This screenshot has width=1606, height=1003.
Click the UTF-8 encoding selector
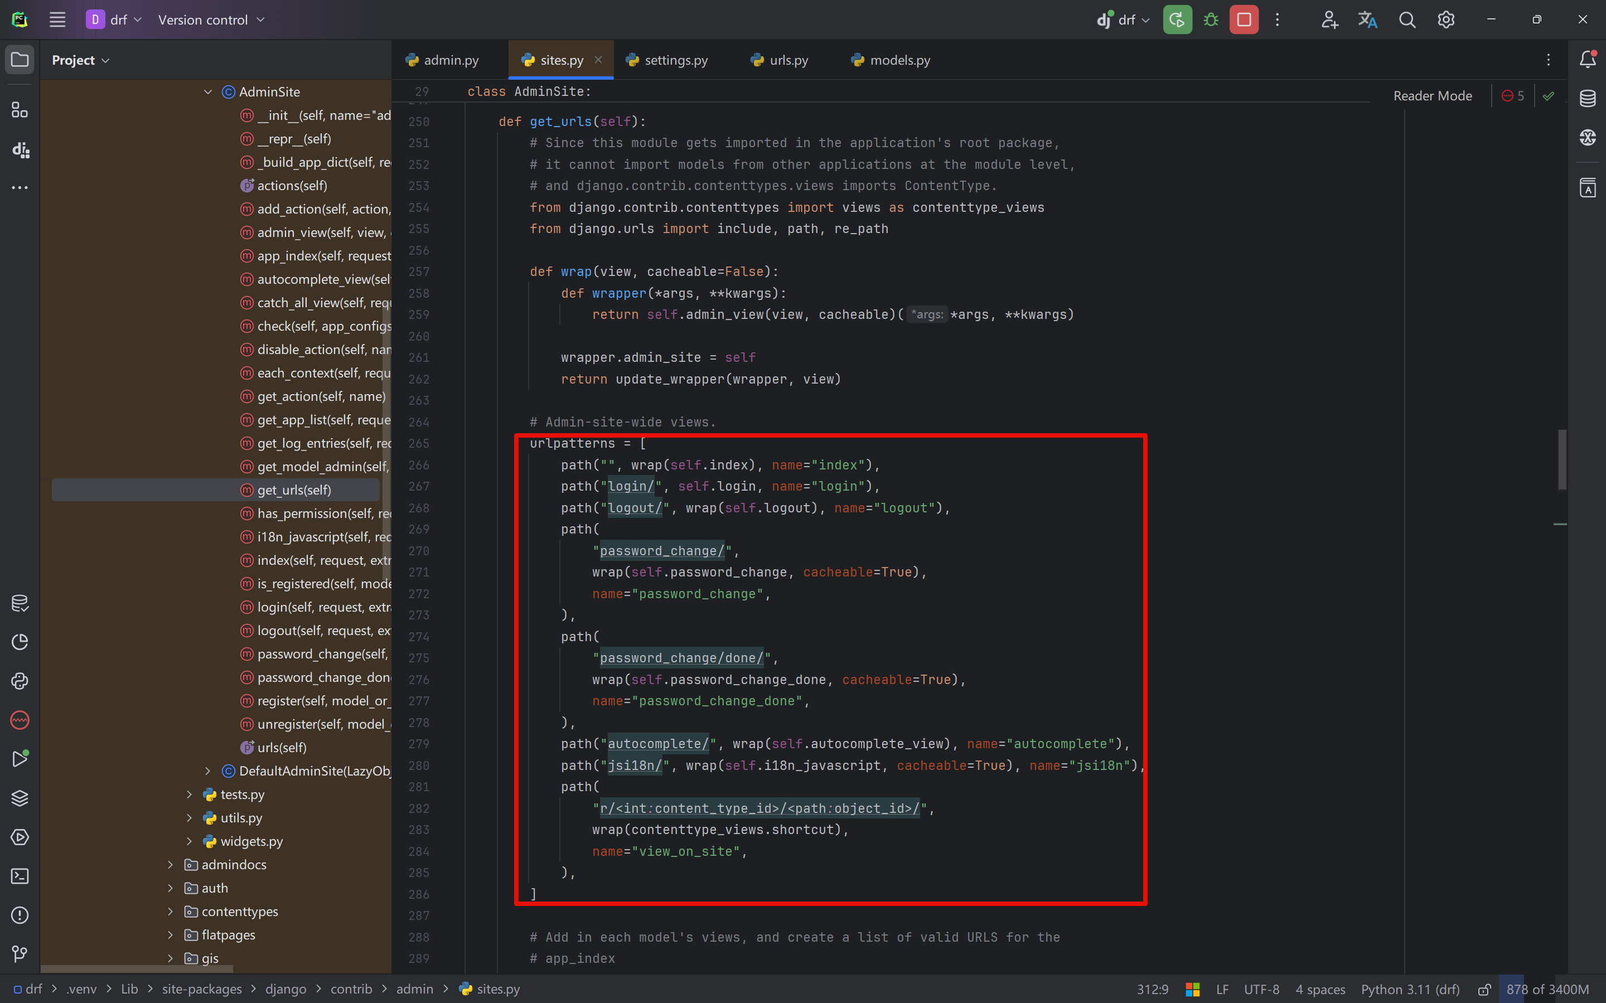point(1261,989)
